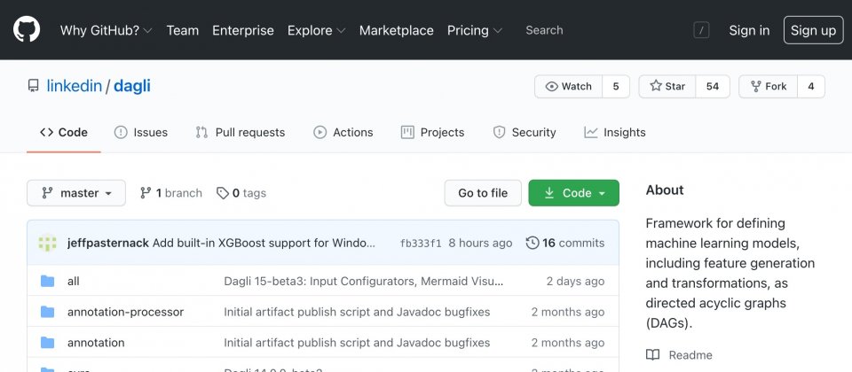Switch to the Insights tab
The width and height of the screenshot is (852, 372).
coord(614,132)
